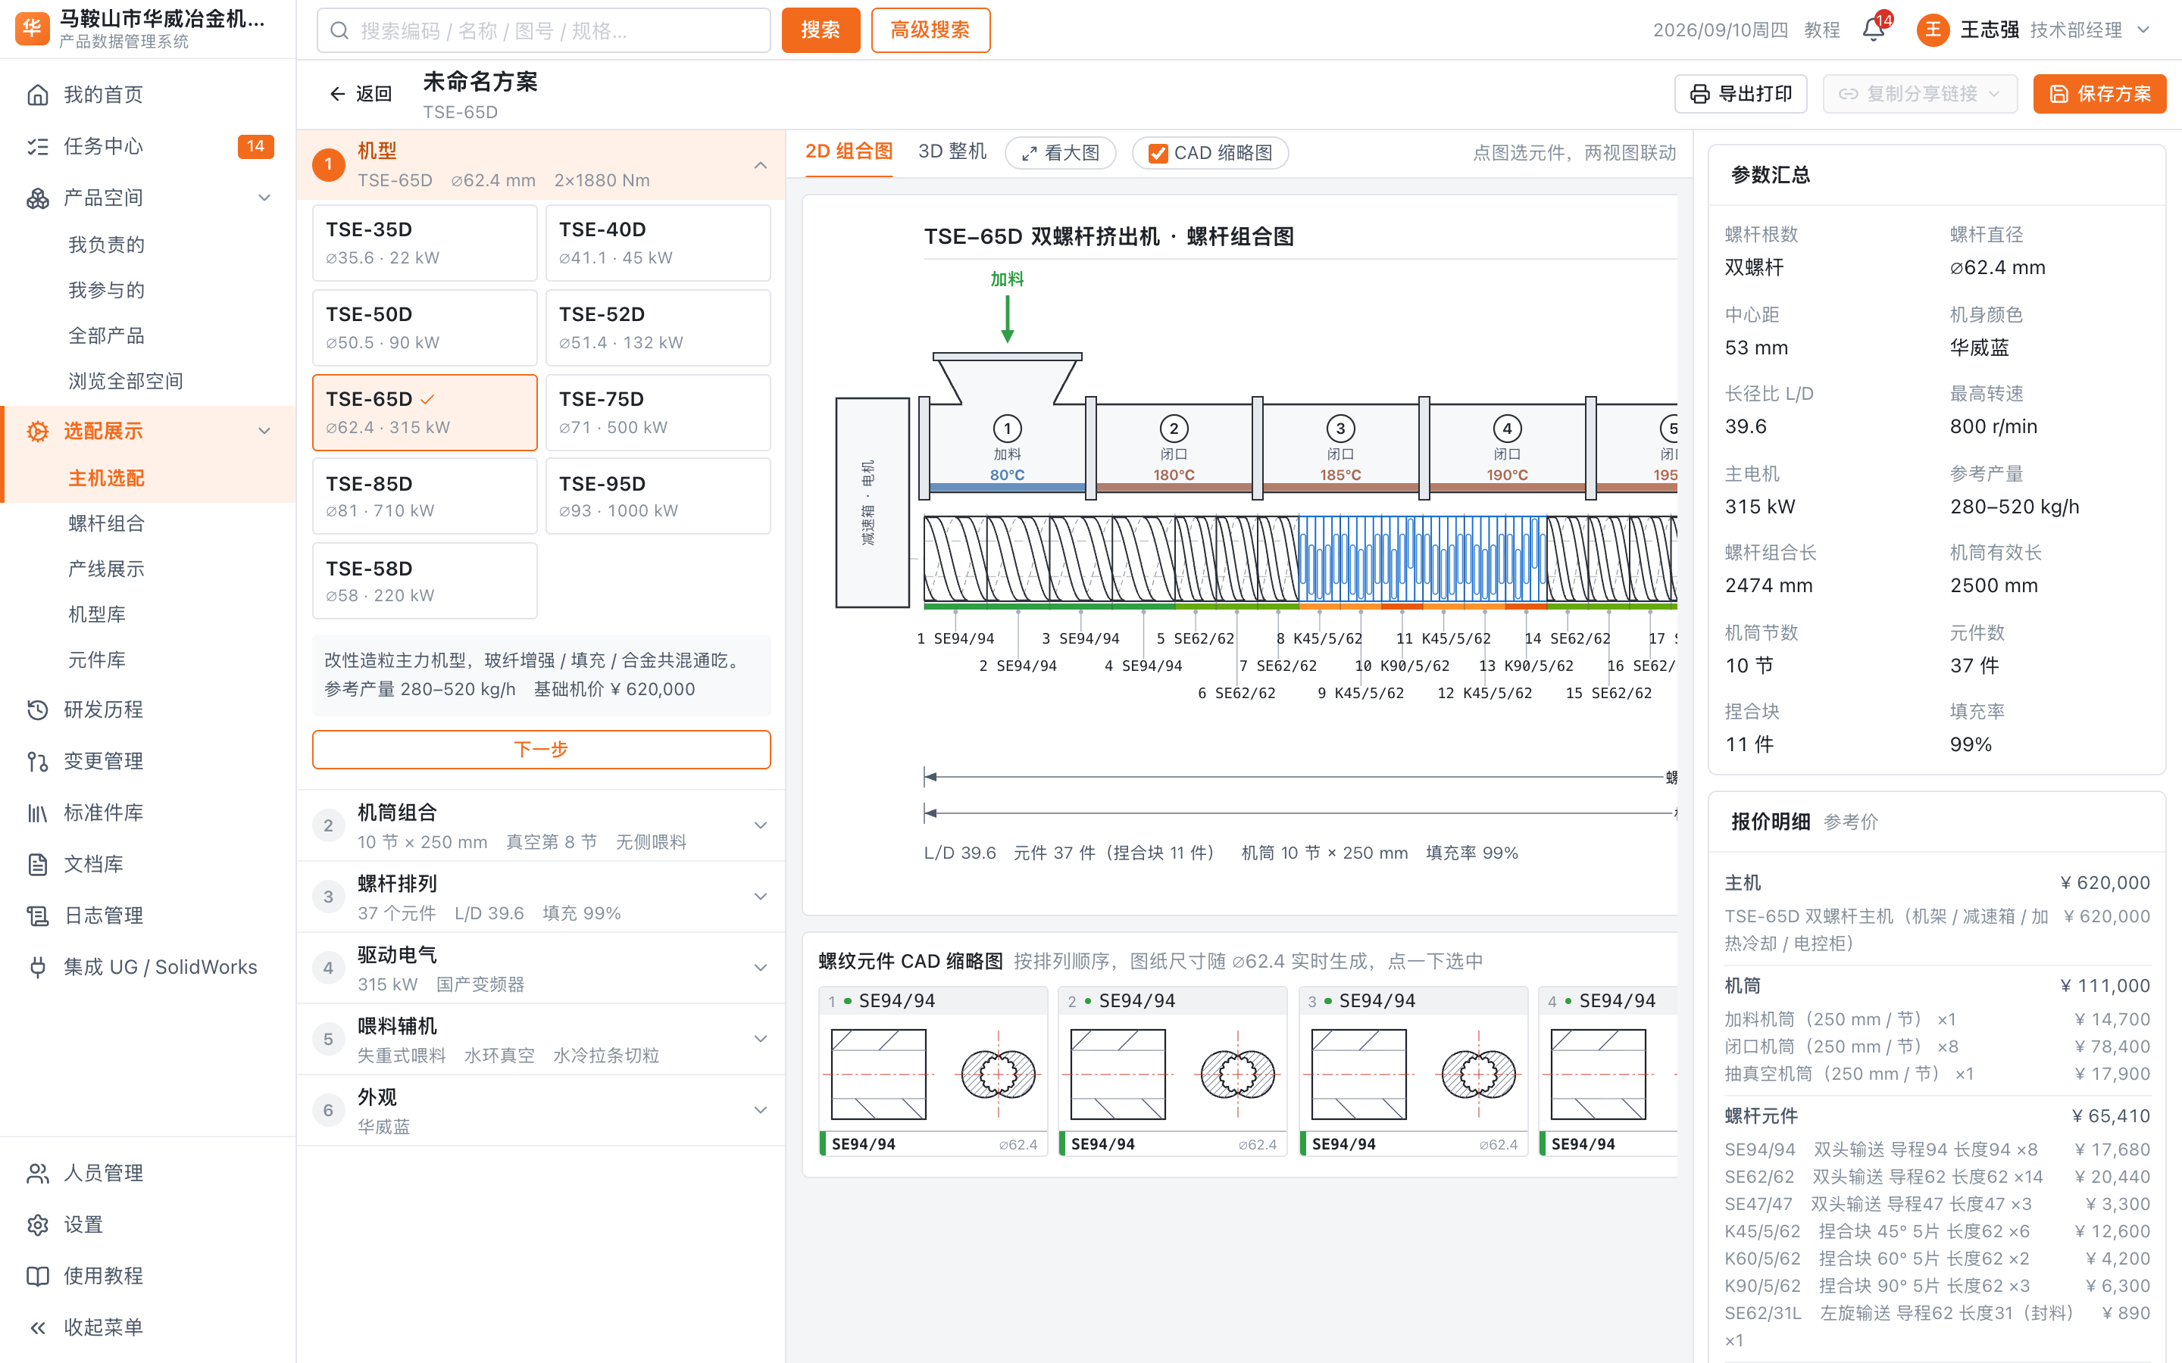
Task: Click the 导出打印 button
Action: tap(1740, 94)
